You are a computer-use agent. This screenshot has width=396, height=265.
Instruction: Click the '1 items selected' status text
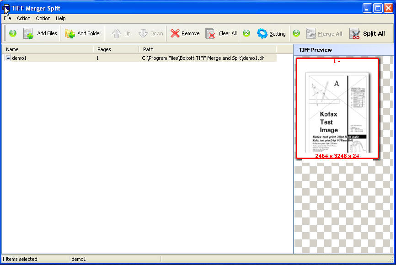20,259
